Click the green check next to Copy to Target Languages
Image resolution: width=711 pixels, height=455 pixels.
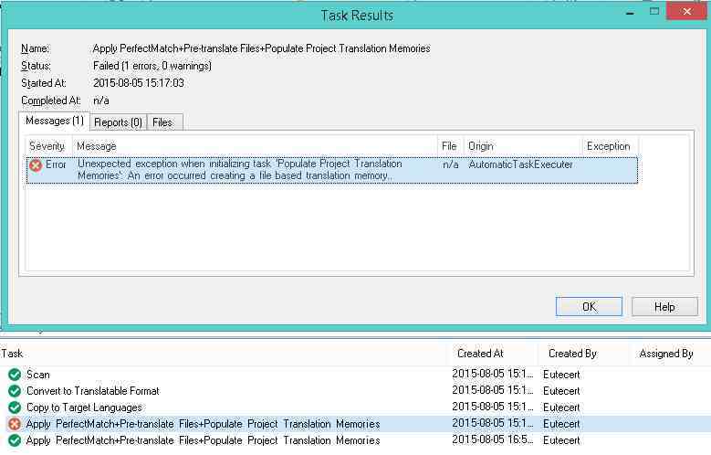(x=14, y=407)
